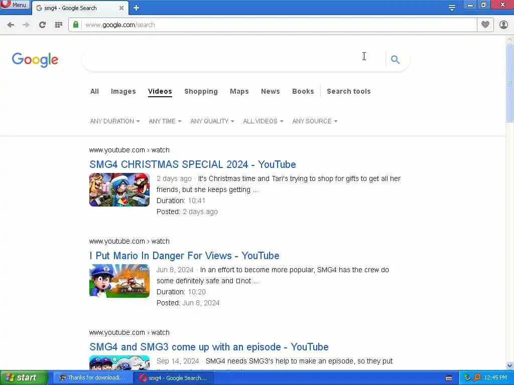514x385 pixels.
Task: Select the Videos tab
Action: point(160,91)
